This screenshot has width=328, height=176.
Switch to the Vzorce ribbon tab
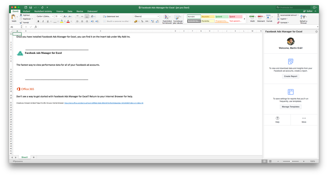(60, 11)
